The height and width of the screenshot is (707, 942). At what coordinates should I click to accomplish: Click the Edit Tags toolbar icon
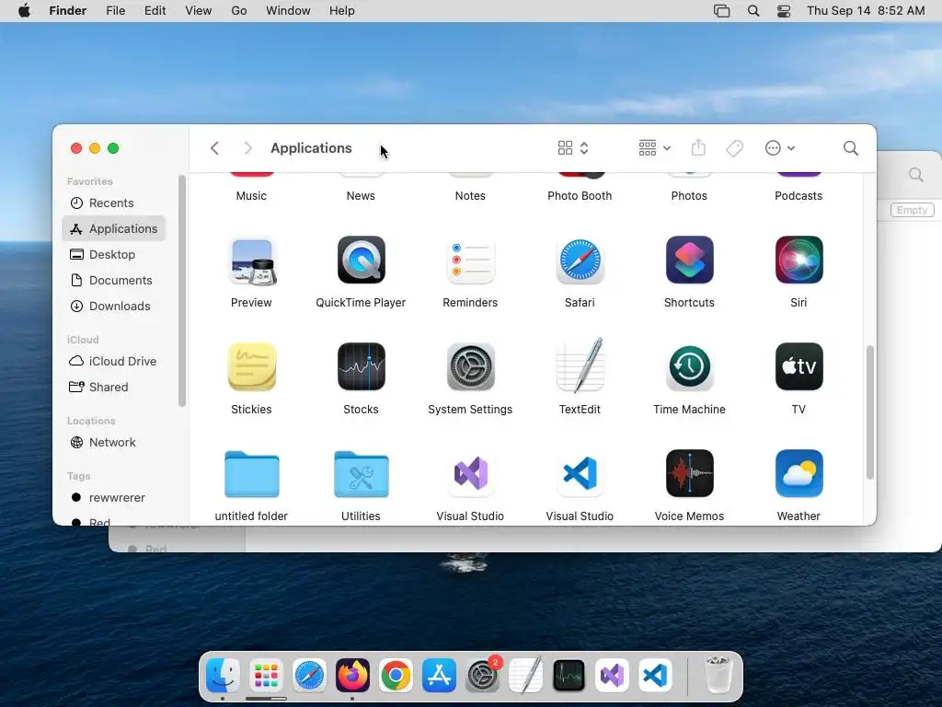click(x=734, y=148)
